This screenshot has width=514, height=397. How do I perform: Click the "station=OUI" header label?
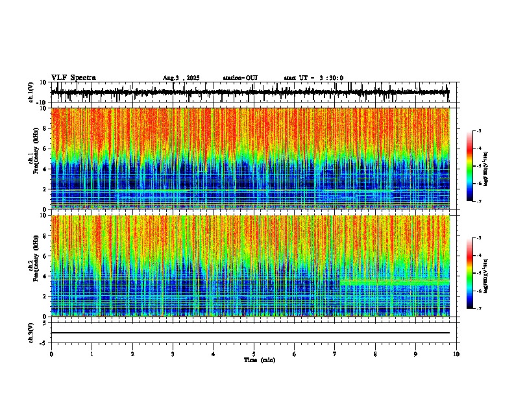point(240,78)
